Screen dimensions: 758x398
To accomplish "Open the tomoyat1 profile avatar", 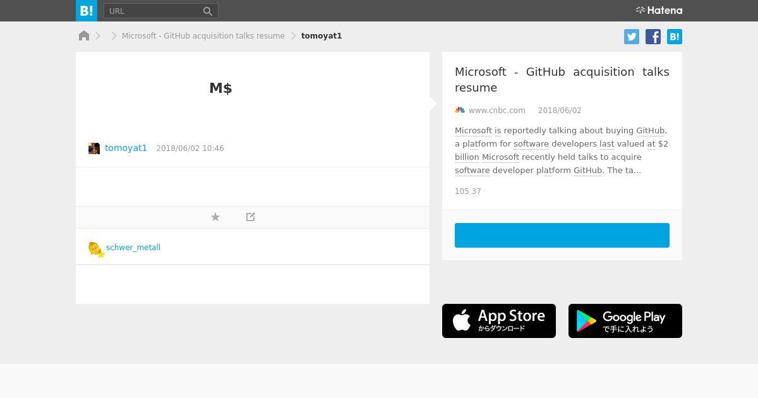I will [94, 148].
